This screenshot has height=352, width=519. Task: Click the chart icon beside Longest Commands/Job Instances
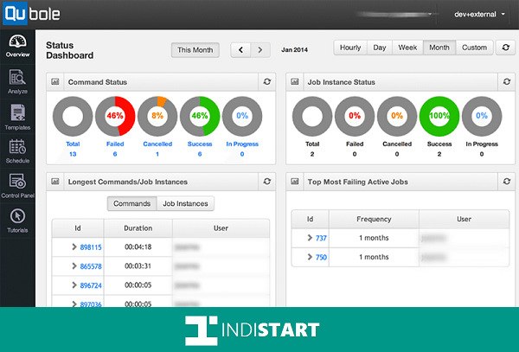[55, 182]
